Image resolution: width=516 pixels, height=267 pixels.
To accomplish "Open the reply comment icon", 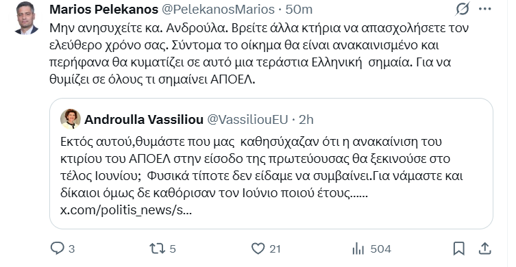I will coord(58,249).
